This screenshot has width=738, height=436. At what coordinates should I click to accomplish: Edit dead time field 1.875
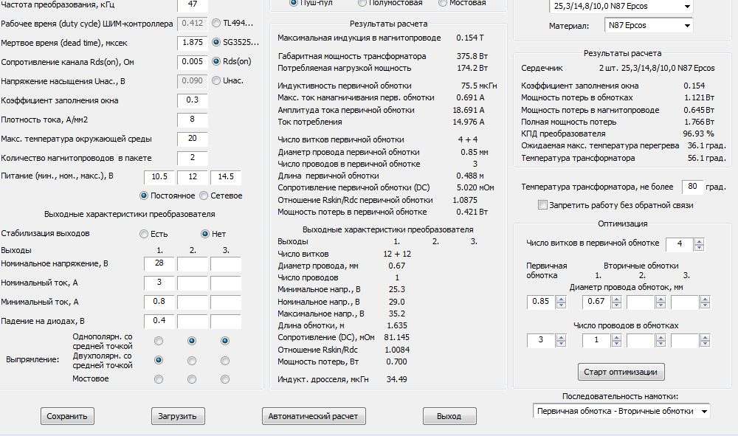coord(193,42)
